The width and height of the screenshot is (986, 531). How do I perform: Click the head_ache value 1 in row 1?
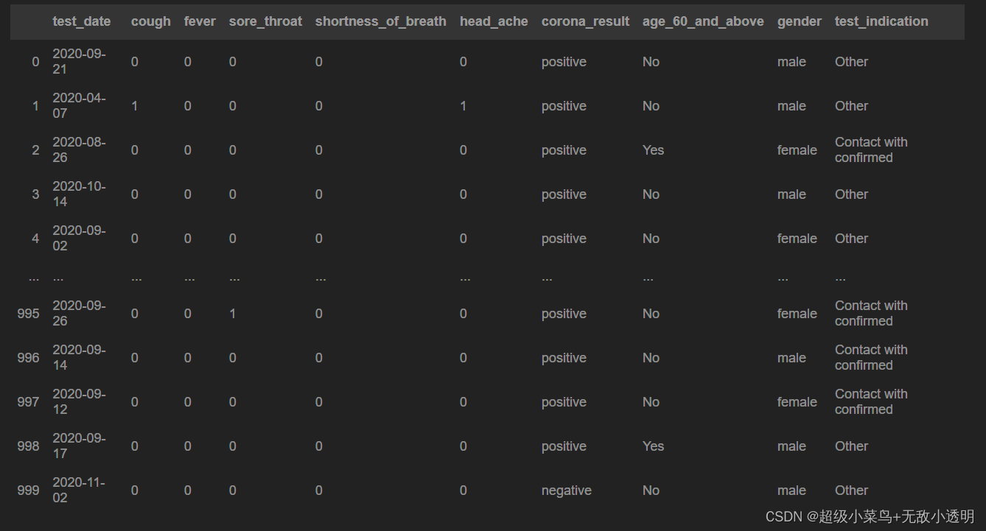coord(464,106)
